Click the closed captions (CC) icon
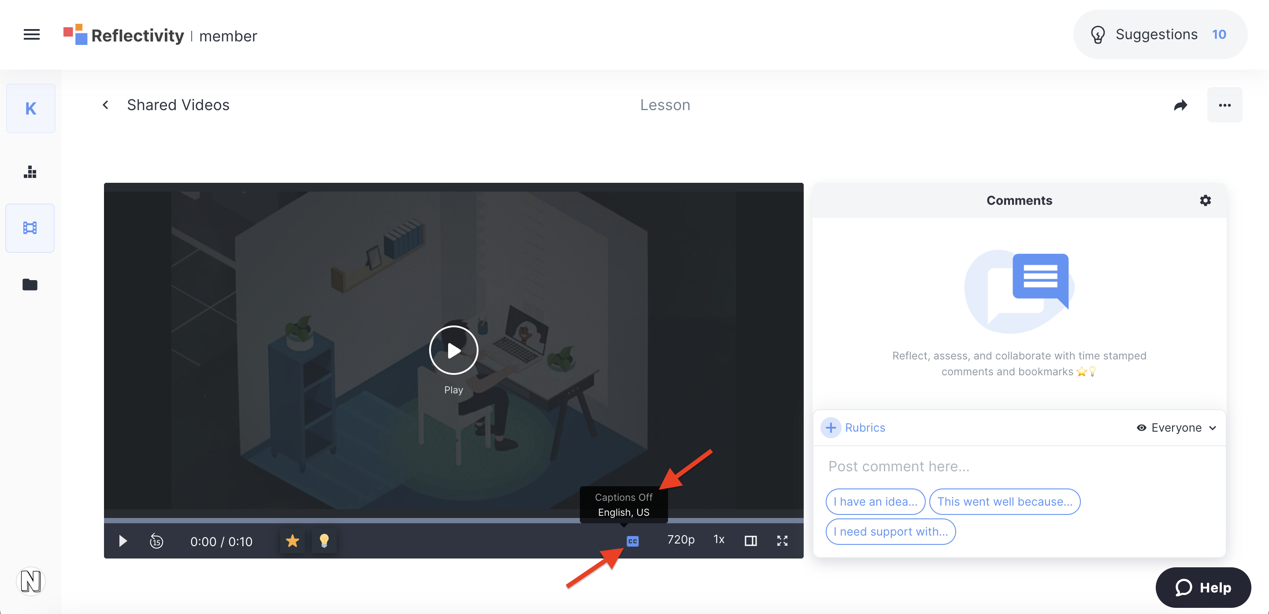Viewport: 1269px width, 614px height. coord(633,541)
